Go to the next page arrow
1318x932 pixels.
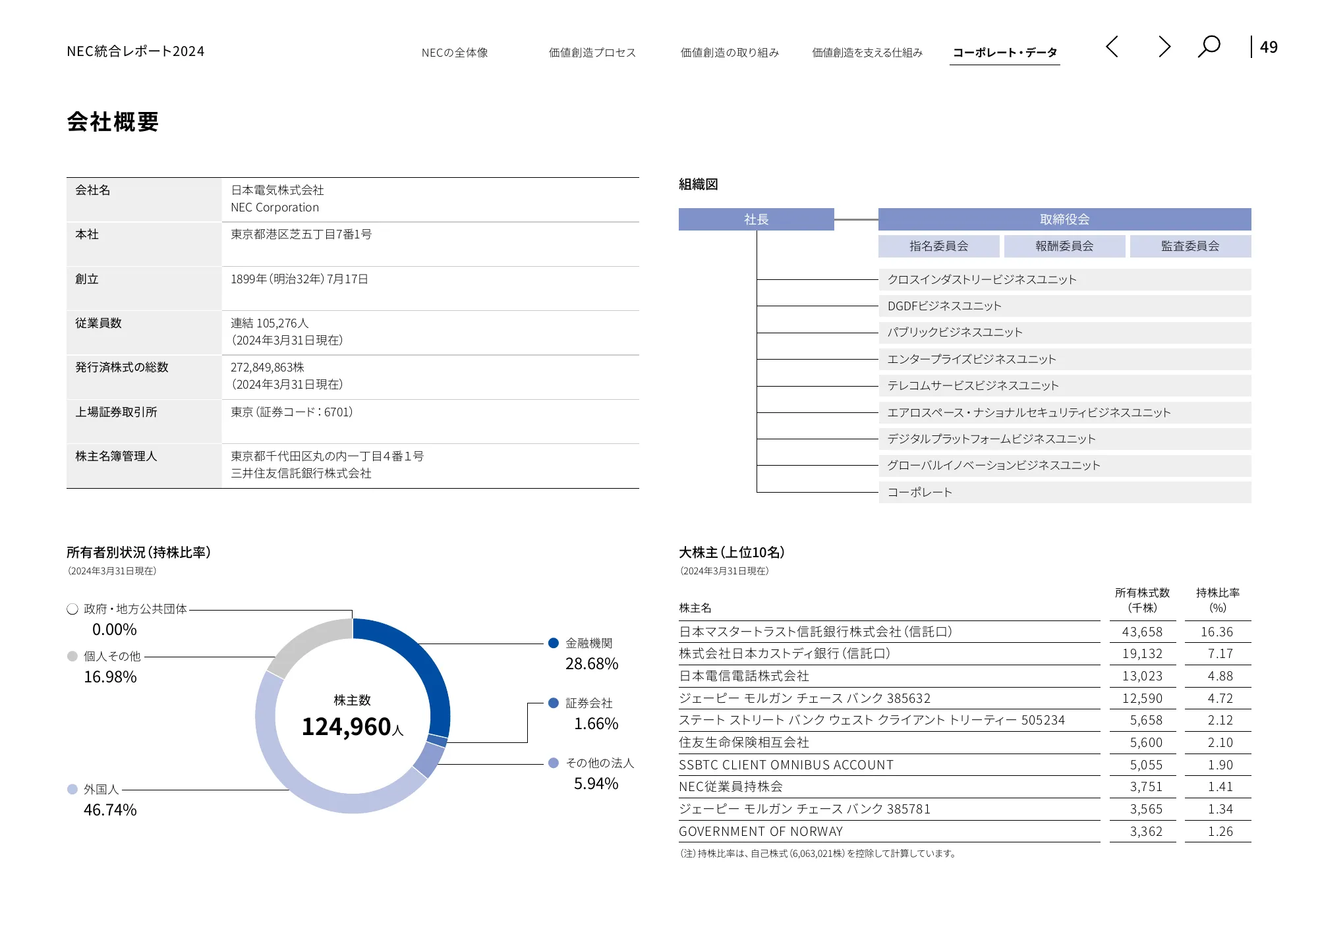pos(1164,47)
